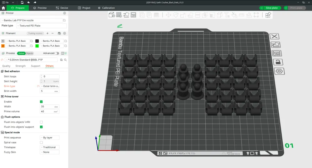Open filament 2 Bambu PLA Basic dropdown
Screen dimensions: 312x168
(x=51, y=41)
